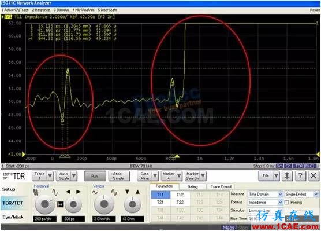Open the Measure Time Domain dropdown
Viewport: 321px width, 231px height.
click(266, 194)
